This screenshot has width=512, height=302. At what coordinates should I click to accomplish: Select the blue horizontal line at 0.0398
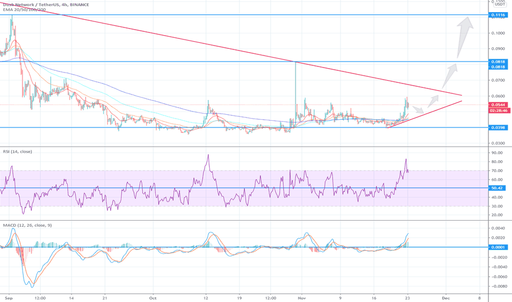click(x=244, y=127)
